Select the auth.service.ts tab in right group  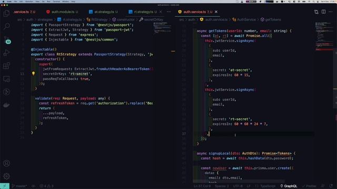197,12
